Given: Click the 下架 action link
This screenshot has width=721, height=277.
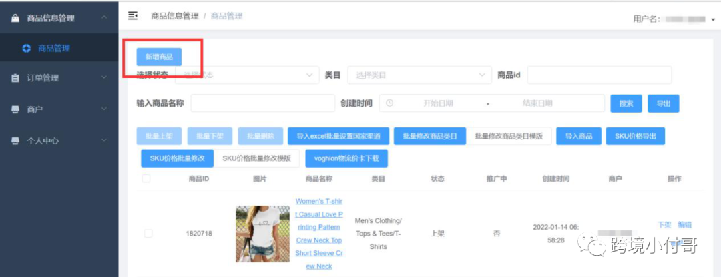Looking at the screenshot, I should click(664, 224).
